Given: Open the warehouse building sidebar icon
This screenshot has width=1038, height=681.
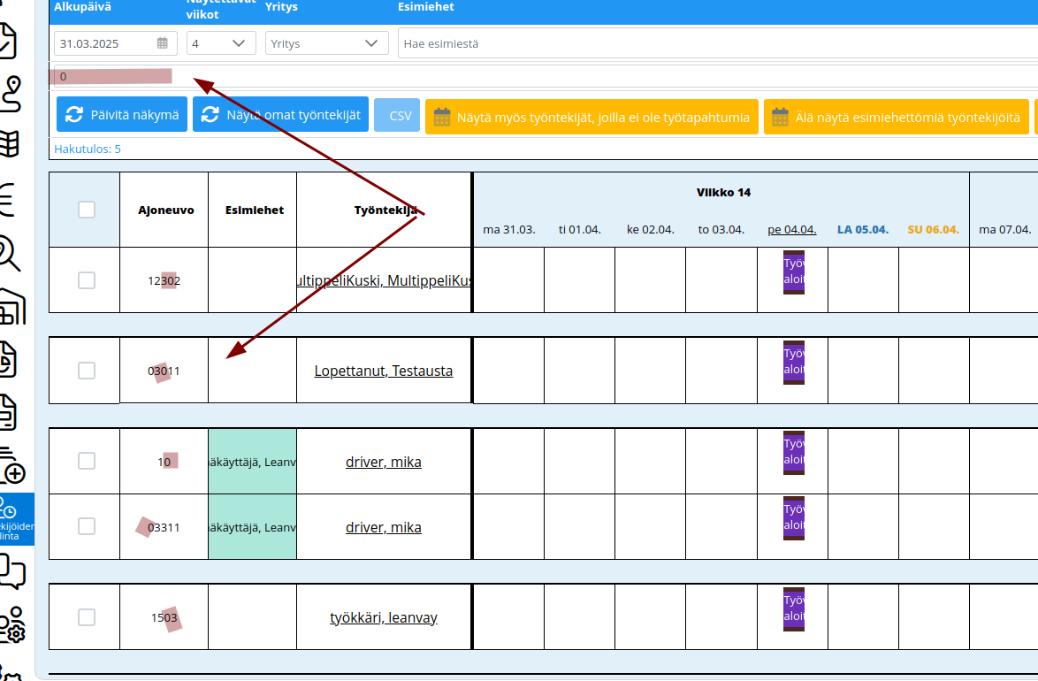Looking at the screenshot, I should coord(11,306).
